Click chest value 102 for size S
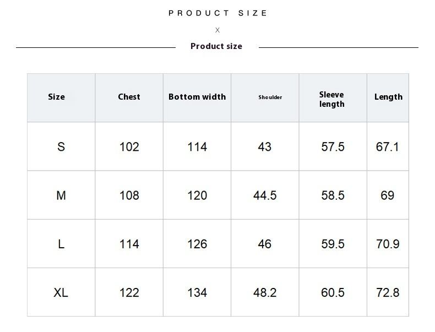 (x=129, y=146)
